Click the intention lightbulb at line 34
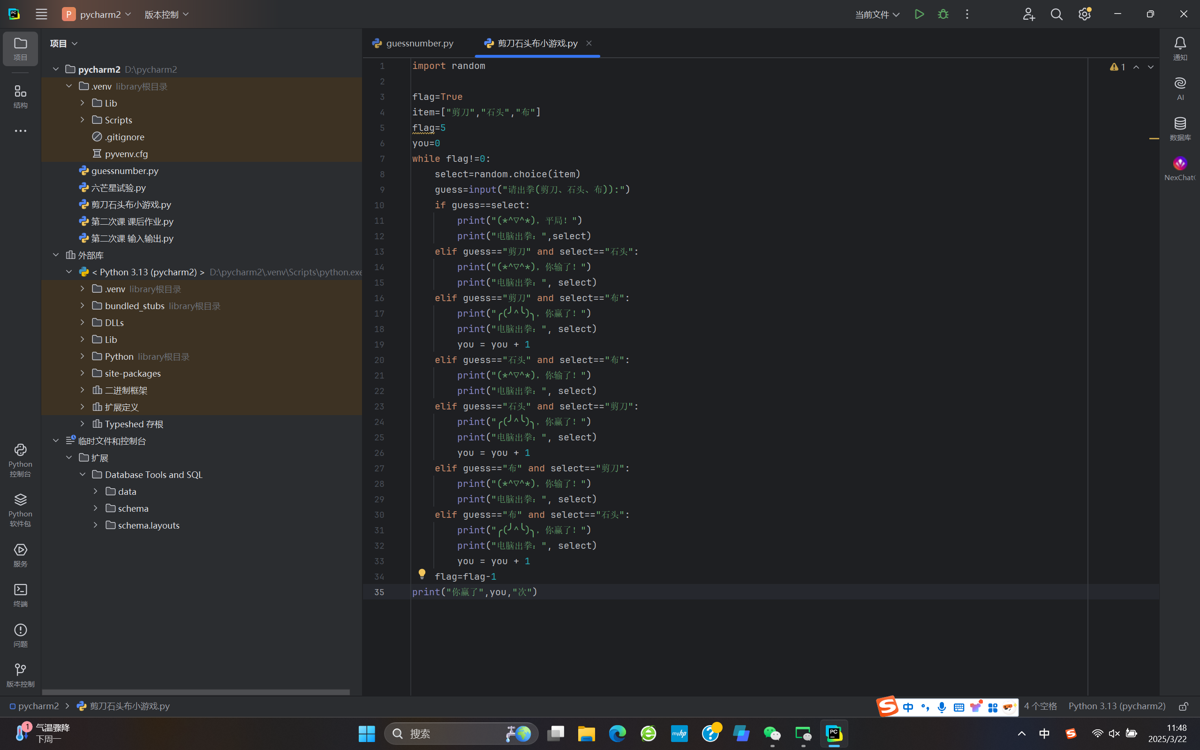This screenshot has height=750, width=1200. click(x=422, y=574)
